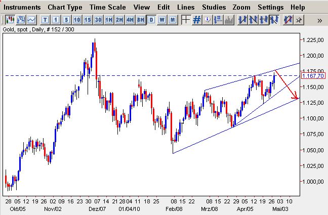Open the Lines menu
Viewport: 328px width, 215px height.
[186, 7]
